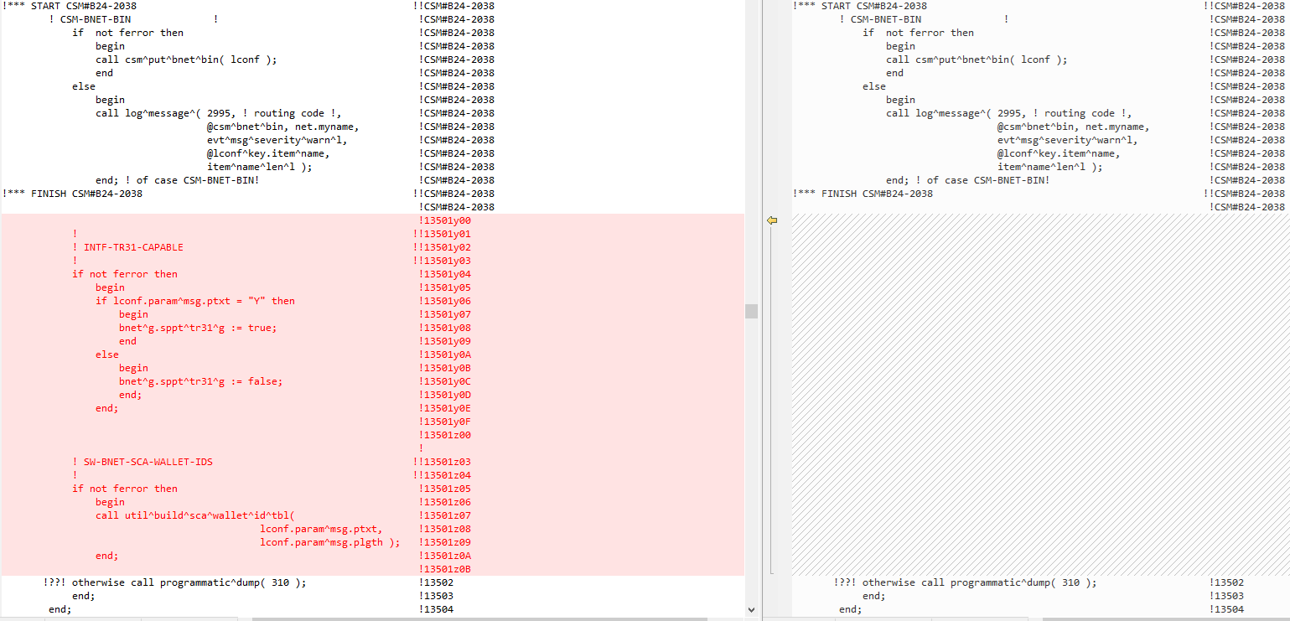Select 'end; ! of case CSM-BNET-BIN!' in the left pane
Image resolution: width=1290 pixels, height=621 pixels.
tap(178, 180)
